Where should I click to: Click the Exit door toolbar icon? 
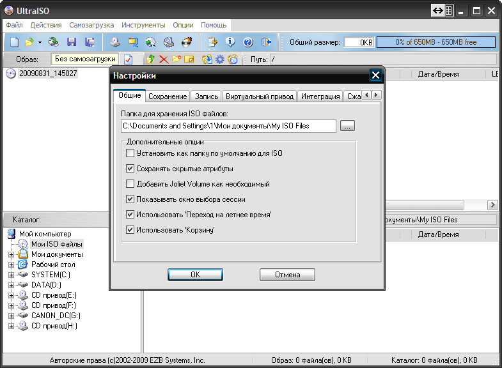(267, 42)
